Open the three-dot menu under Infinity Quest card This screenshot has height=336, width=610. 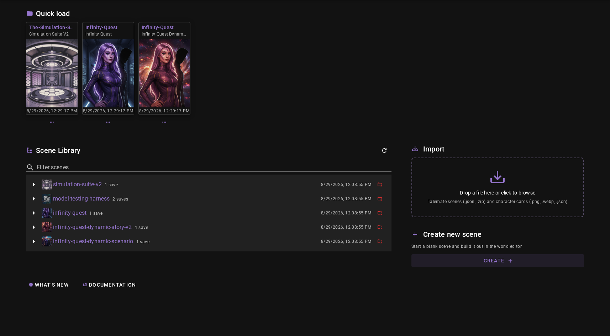[108, 122]
